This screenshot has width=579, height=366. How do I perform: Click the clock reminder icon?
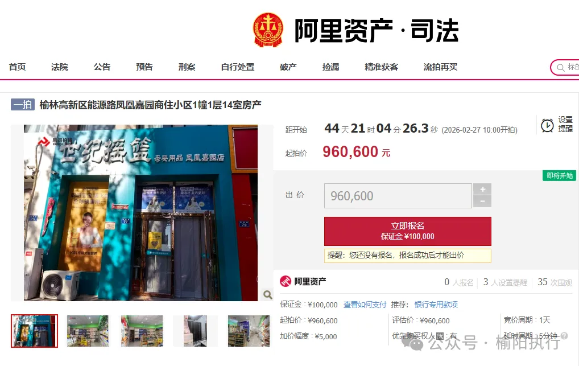coord(547,125)
